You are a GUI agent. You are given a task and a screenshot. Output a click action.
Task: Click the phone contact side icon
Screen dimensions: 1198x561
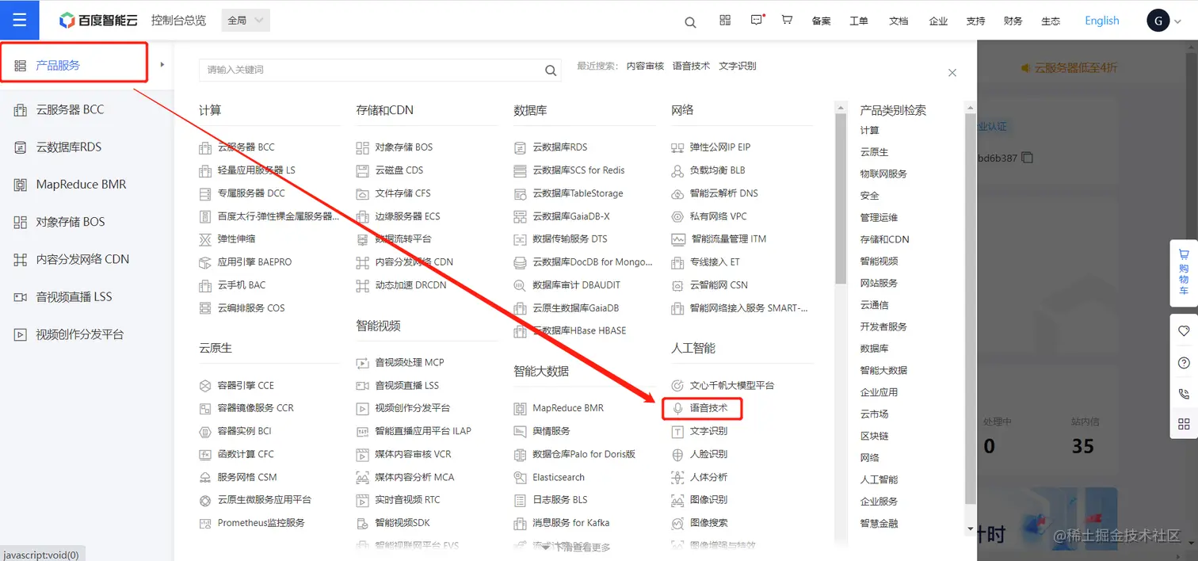click(1184, 393)
